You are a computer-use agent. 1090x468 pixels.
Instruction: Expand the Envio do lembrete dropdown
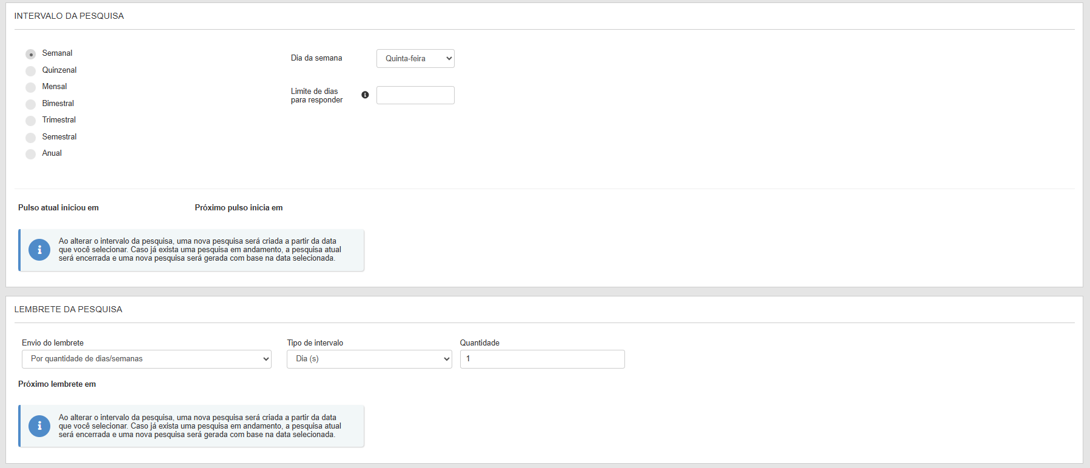tap(146, 359)
